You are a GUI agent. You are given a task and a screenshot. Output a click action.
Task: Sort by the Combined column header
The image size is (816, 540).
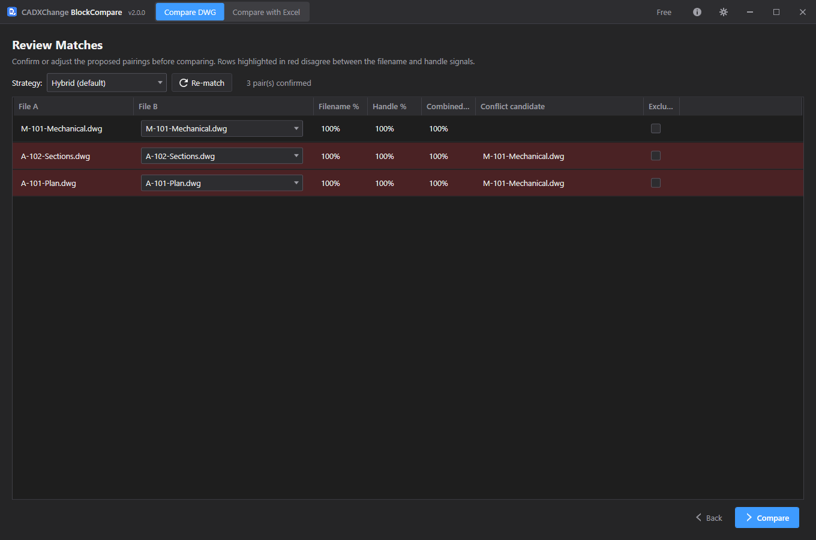coord(448,106)
